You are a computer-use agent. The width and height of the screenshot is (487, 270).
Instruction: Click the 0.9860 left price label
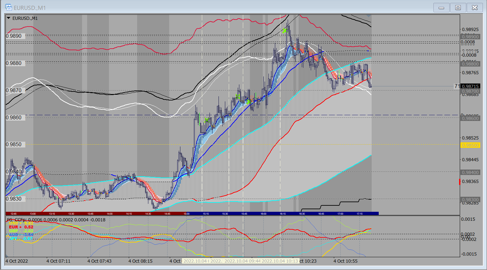pos(14,117)
